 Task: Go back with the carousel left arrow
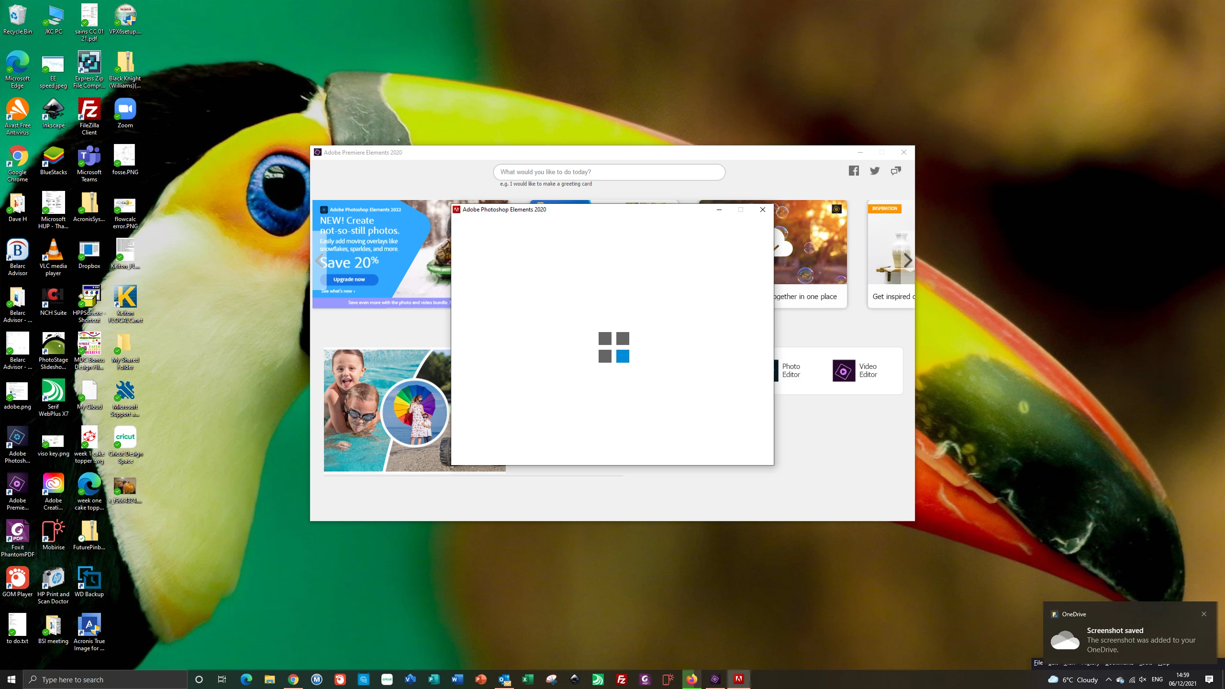[320, 260]
